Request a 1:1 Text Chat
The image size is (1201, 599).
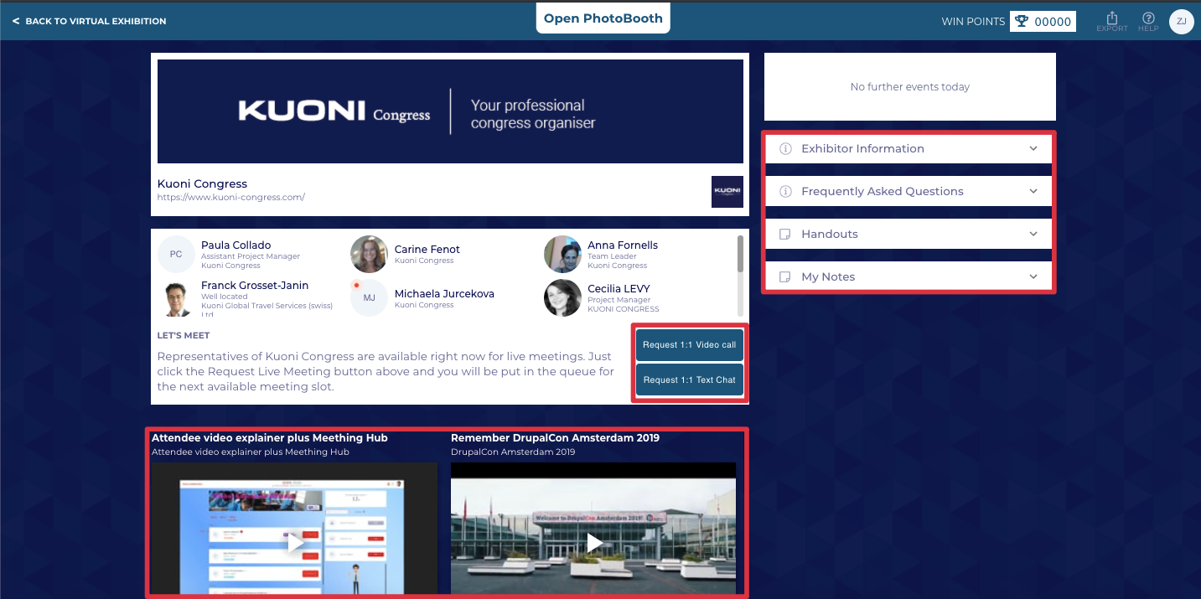689,380
